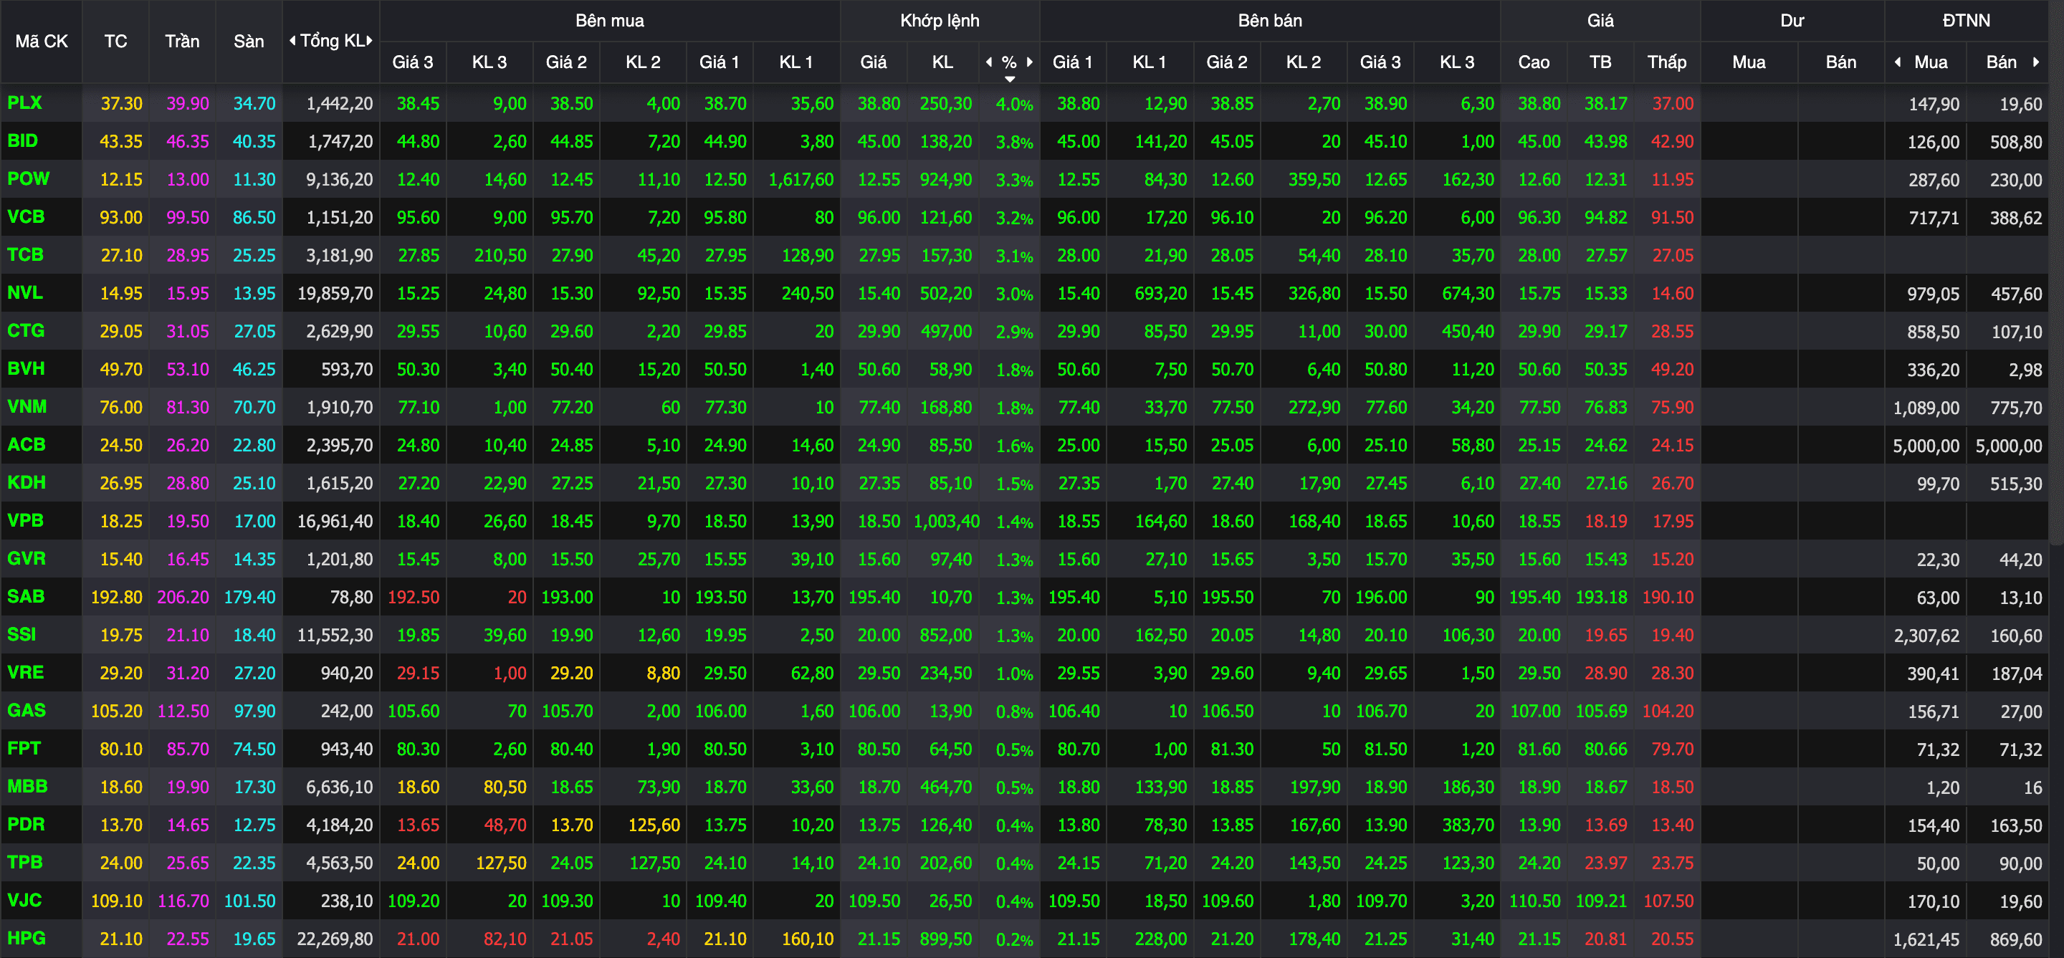
Task: Click the sort-descending arrow under % header
Action: 1010,79
